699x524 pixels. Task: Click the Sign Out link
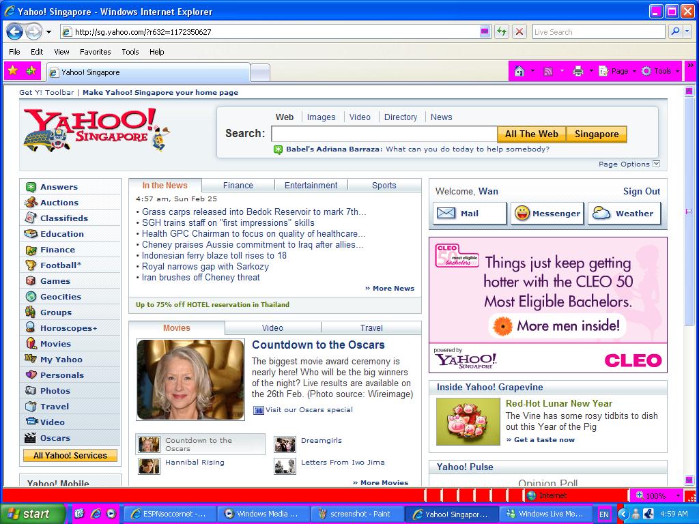tap(642, 192)
